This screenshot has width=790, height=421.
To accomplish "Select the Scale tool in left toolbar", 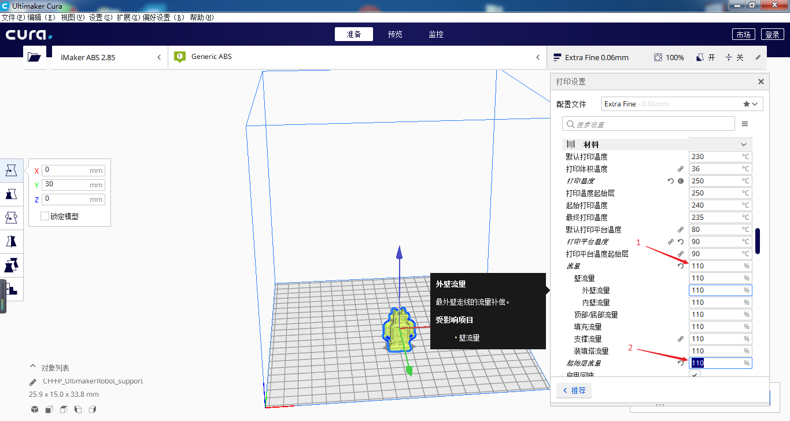I will [x=11, y=194].
